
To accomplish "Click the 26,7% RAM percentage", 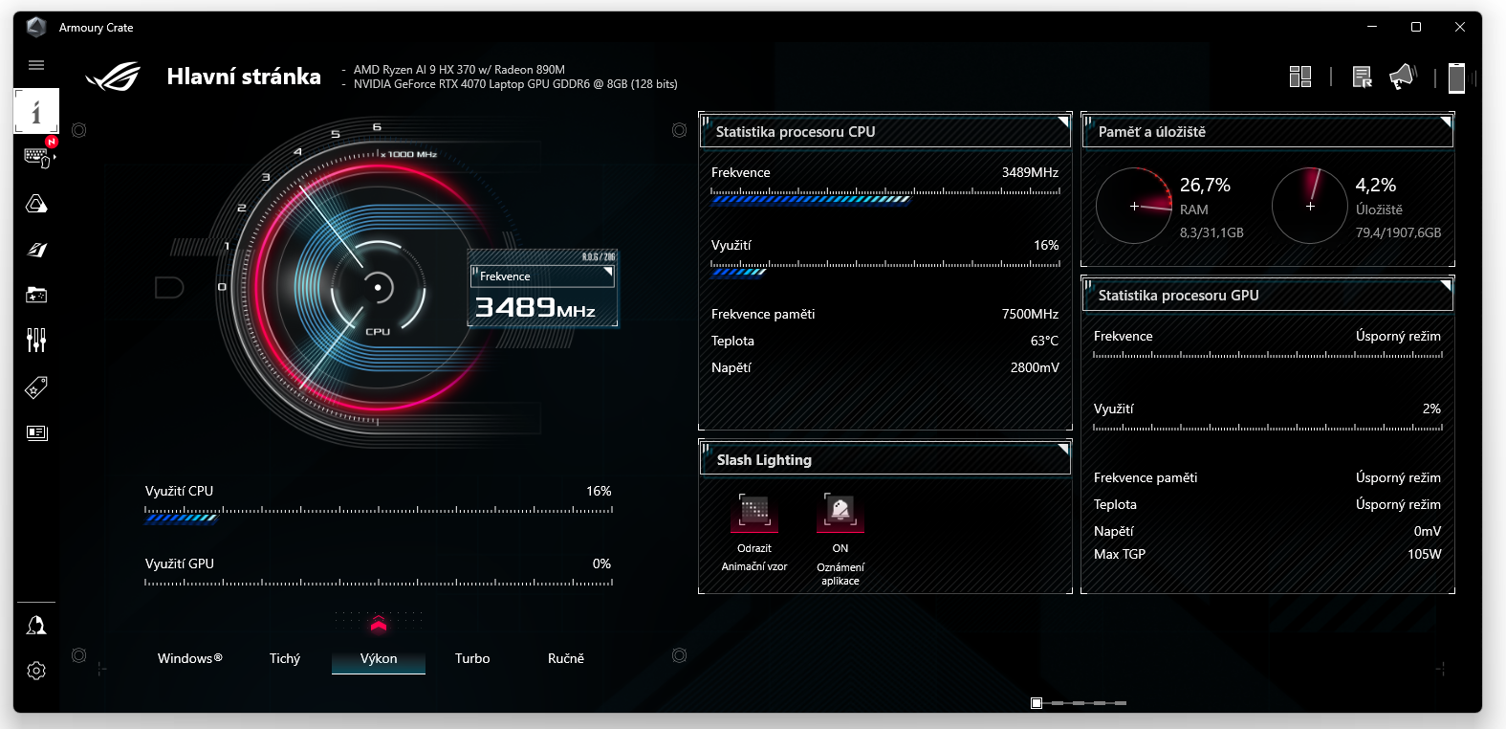I will click(x=1205, y=185).
